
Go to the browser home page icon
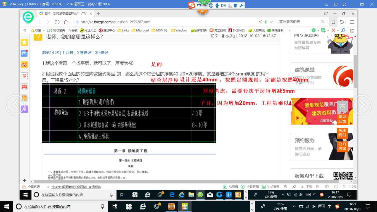[x=66, y=22]
